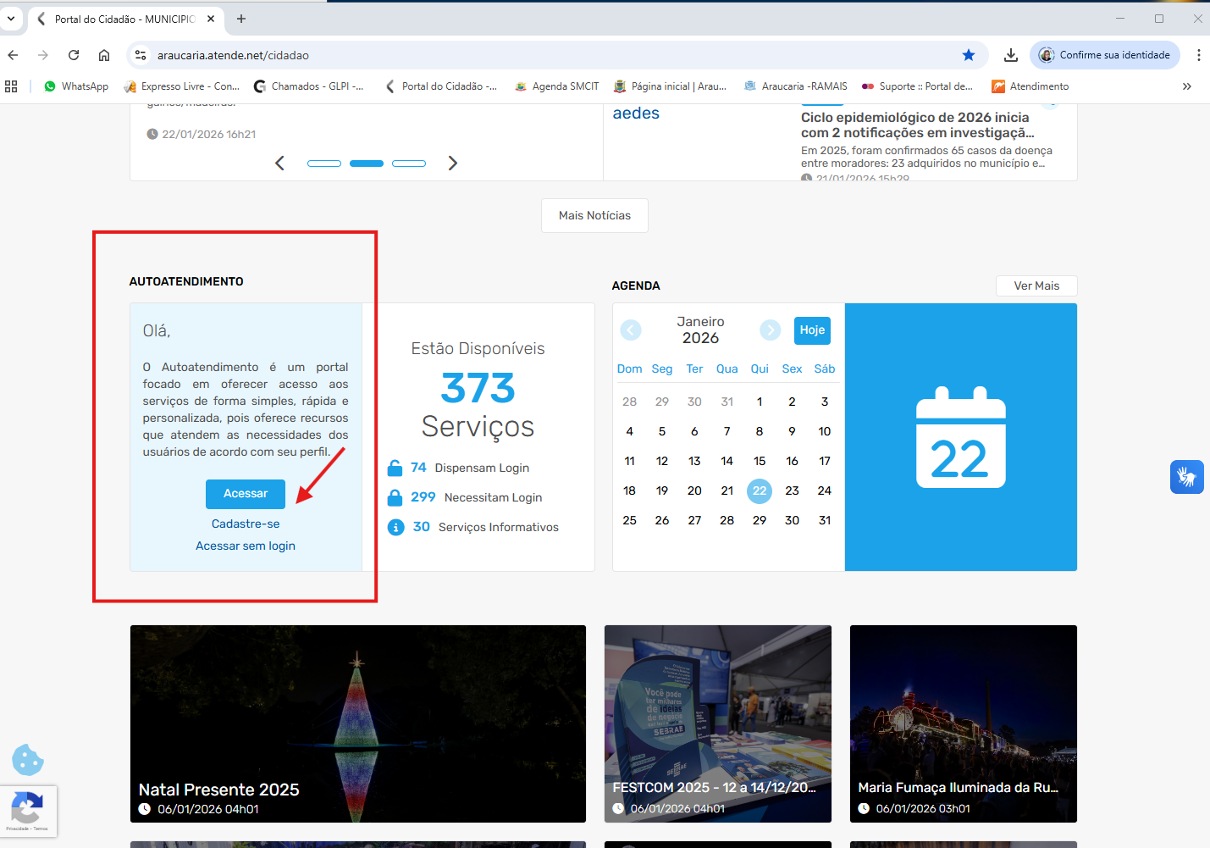Open the Página inicial Araucária bookmark
This screenshot has width=1210, height=848.
tap(670, 86)
